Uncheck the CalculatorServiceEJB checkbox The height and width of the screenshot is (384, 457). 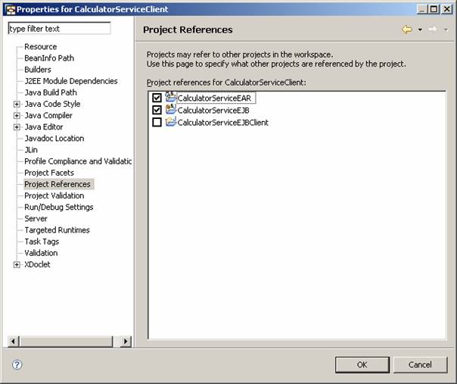157,110
